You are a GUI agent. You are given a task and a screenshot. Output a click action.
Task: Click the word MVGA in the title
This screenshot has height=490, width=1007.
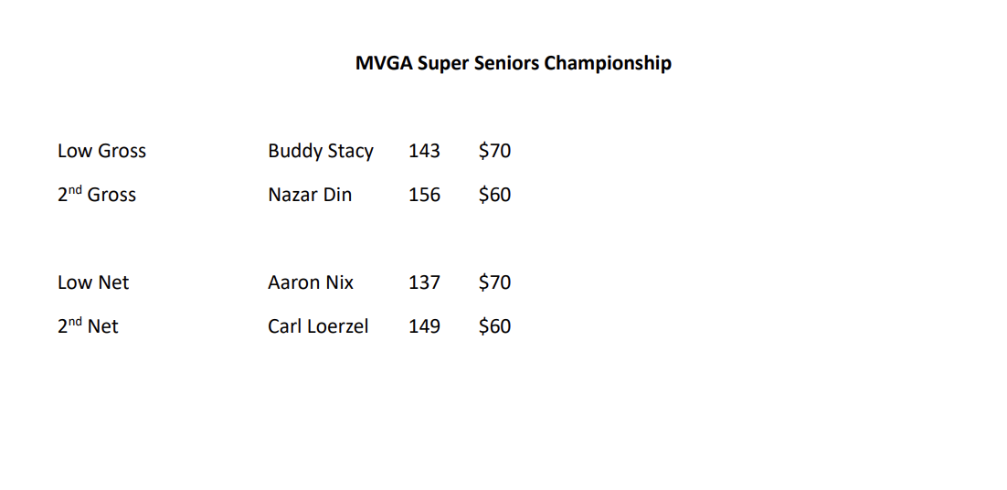point(384,63)
